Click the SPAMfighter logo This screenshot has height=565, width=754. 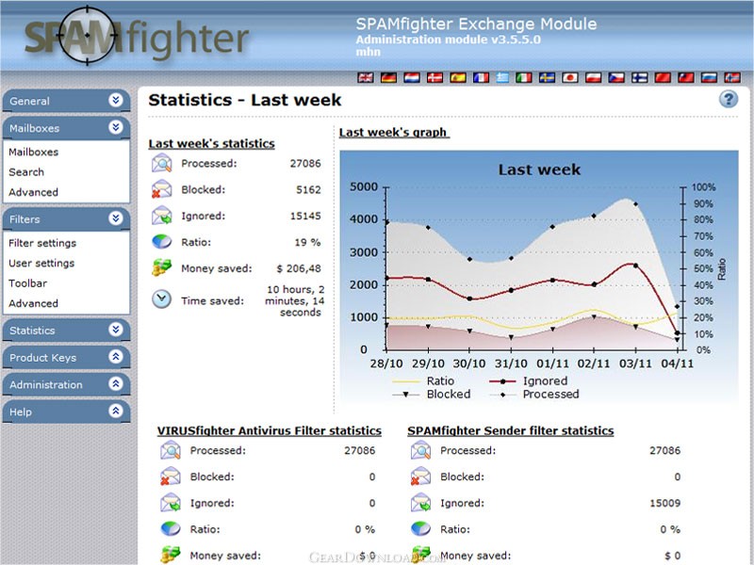[136, 37]
